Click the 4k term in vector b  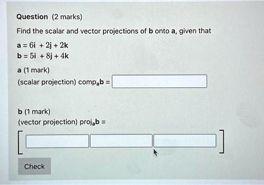(64, 56)
